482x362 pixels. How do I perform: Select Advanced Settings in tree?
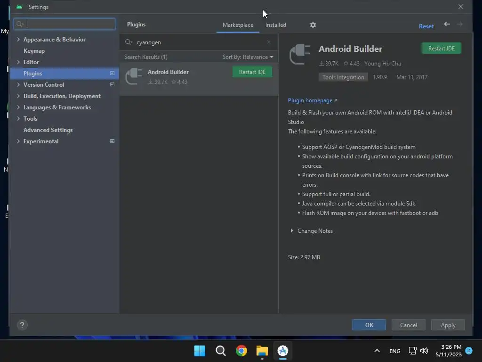(x=48, y=130)
